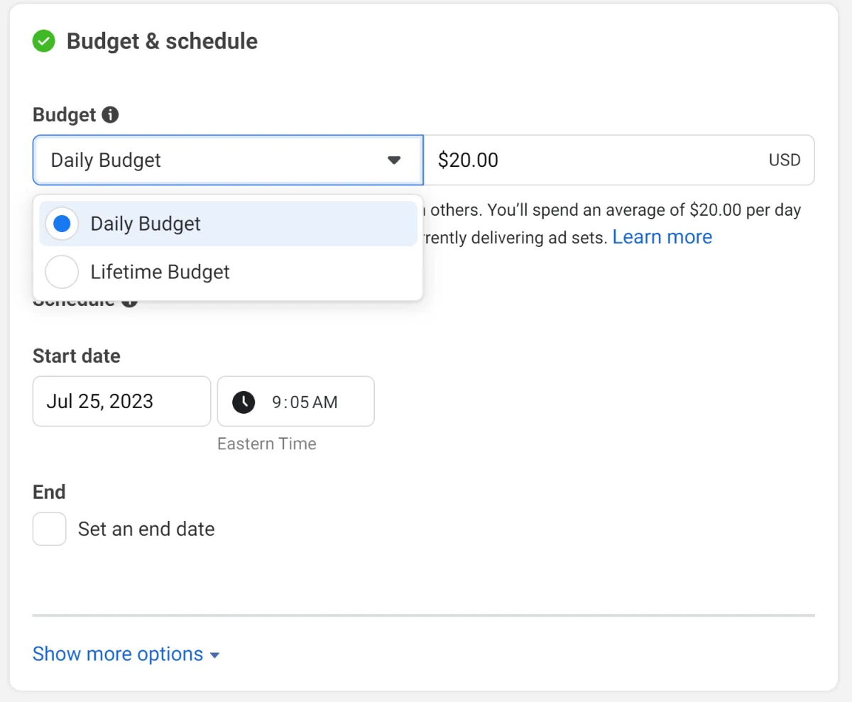
Task: Click AM in the start time field
Action: pyautogui.click(x=325, y=402)
